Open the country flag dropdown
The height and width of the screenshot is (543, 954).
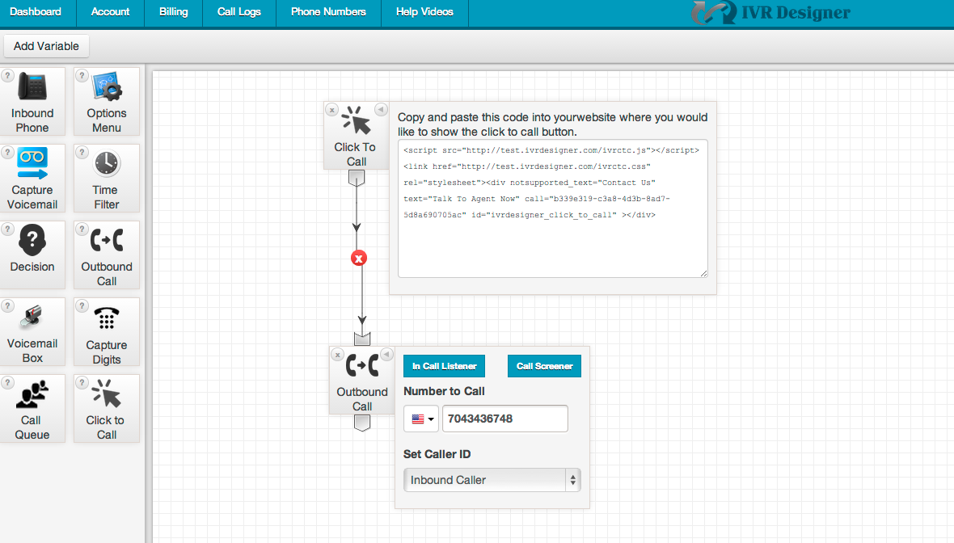(421, 419)
